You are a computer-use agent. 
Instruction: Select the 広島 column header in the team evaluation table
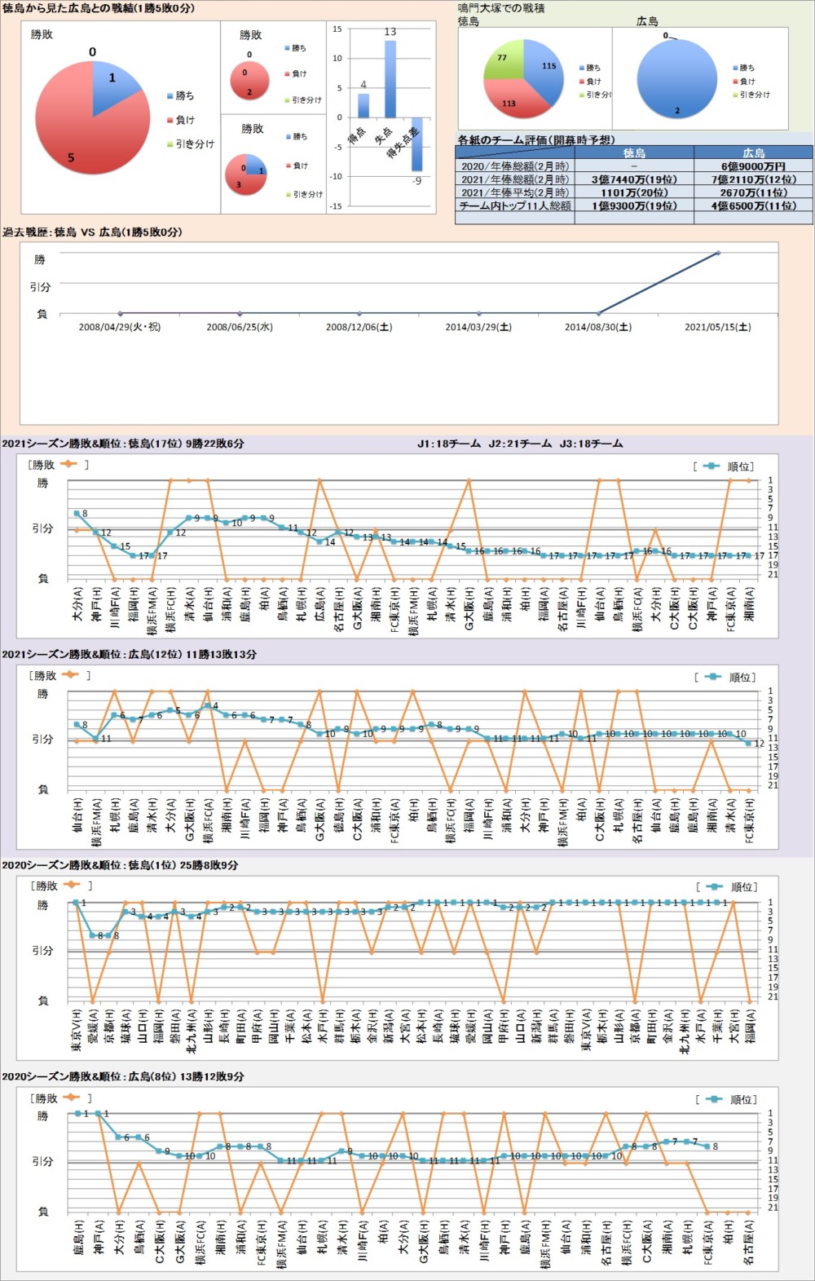[753, 152]
